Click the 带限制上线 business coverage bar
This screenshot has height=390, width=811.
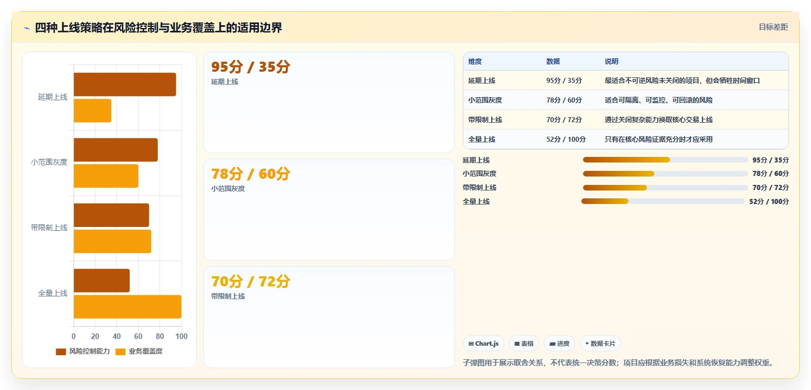click(x=112, y=242)
